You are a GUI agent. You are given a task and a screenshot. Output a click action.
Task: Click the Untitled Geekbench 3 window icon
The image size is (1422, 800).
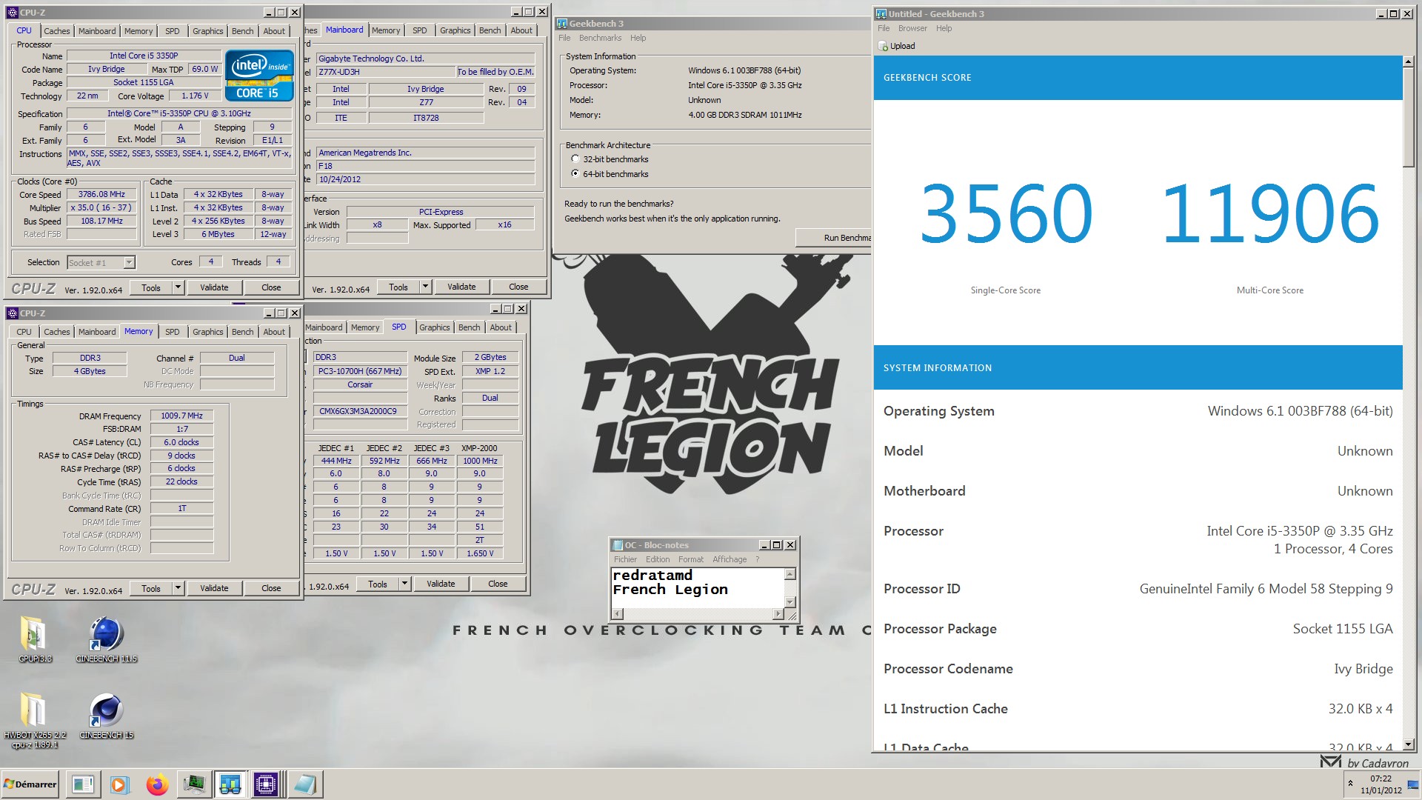coord(881,14)
